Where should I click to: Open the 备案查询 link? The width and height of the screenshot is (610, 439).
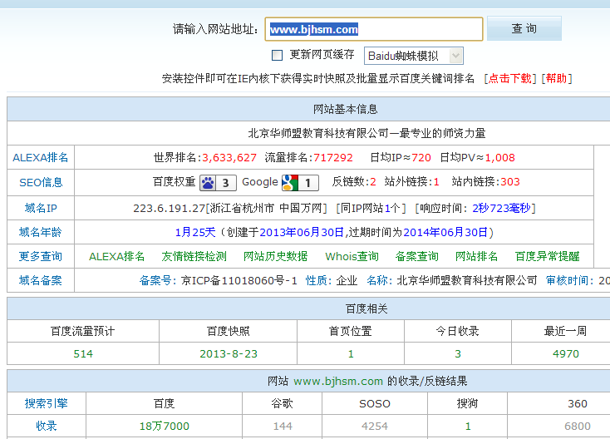[x=417, y=256]
